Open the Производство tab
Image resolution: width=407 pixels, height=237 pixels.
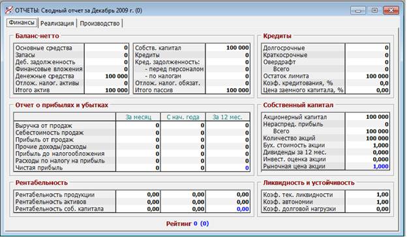(x=100, y=24)
